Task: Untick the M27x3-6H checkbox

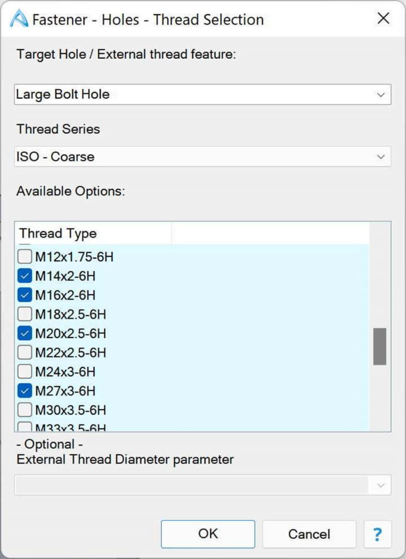Action: point(25,391)
